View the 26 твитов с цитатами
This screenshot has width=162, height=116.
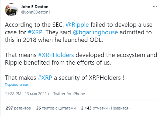(x=56, y=108)
